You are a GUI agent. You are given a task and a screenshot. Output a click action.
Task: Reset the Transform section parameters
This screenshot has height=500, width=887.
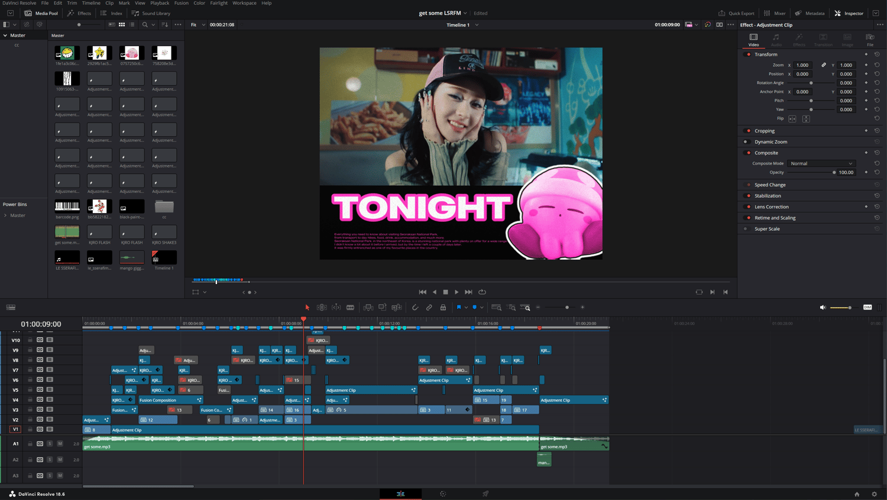(x=877, y=54)
